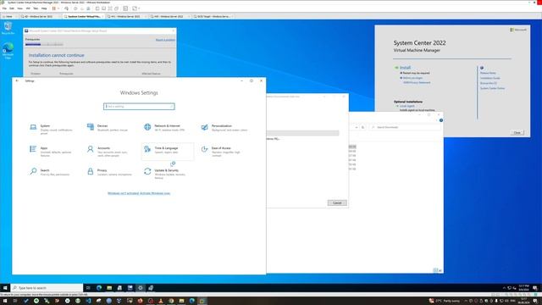Open the Release Notes link
The image size is (542, 305).
(488, 73)
